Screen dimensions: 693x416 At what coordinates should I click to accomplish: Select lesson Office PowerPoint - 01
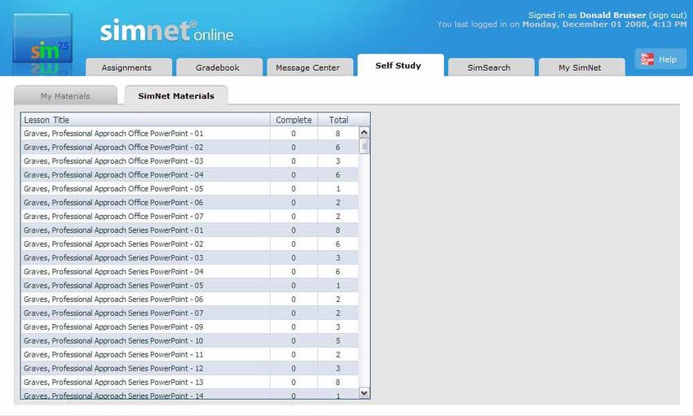pos(190,134)
